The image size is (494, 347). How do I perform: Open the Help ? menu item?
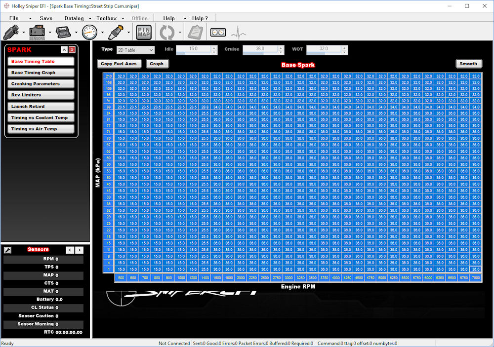pos(200,18)
